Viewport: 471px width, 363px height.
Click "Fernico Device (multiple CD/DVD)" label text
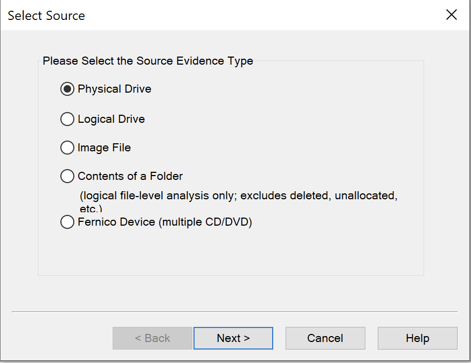pyautogui.click(x=164, y=222)
